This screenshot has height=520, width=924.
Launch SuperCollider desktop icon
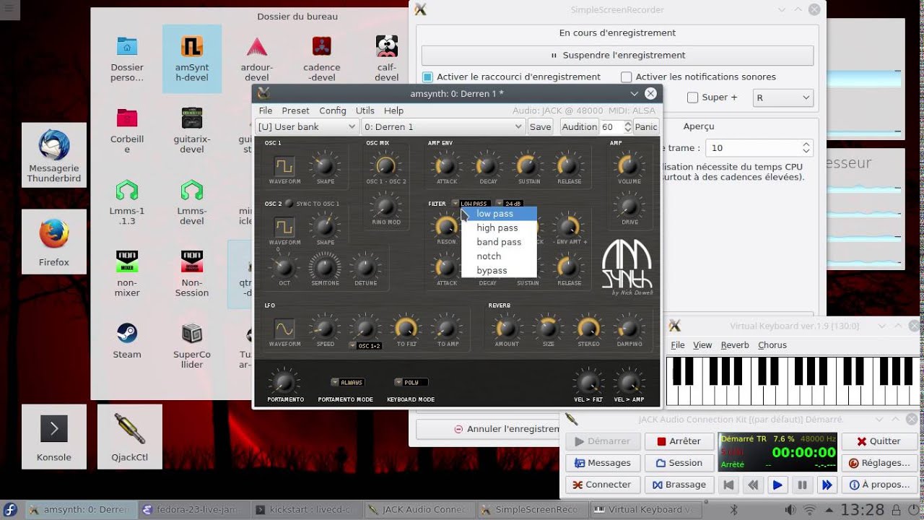191,345
